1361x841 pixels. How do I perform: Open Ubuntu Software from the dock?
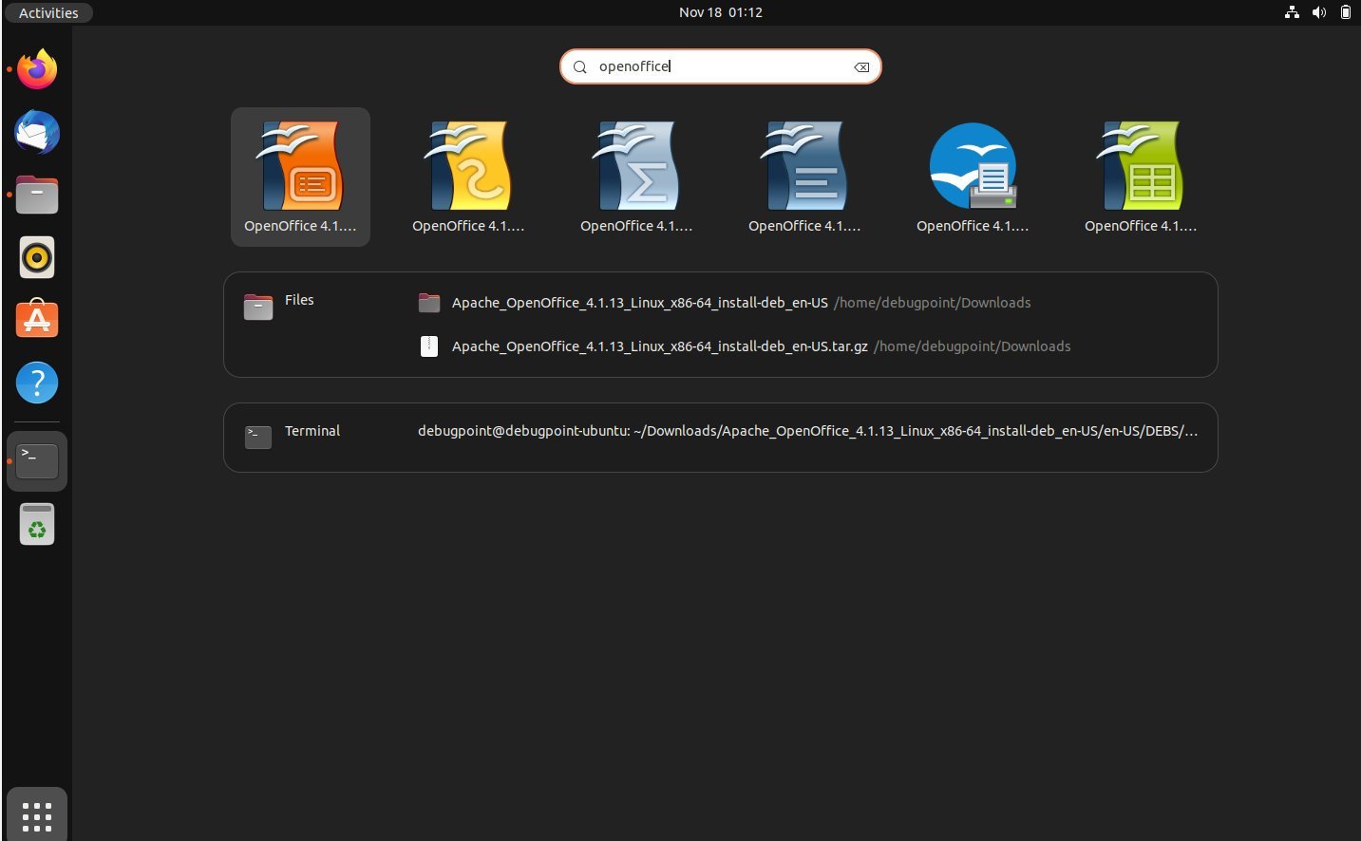coord(37,320)
